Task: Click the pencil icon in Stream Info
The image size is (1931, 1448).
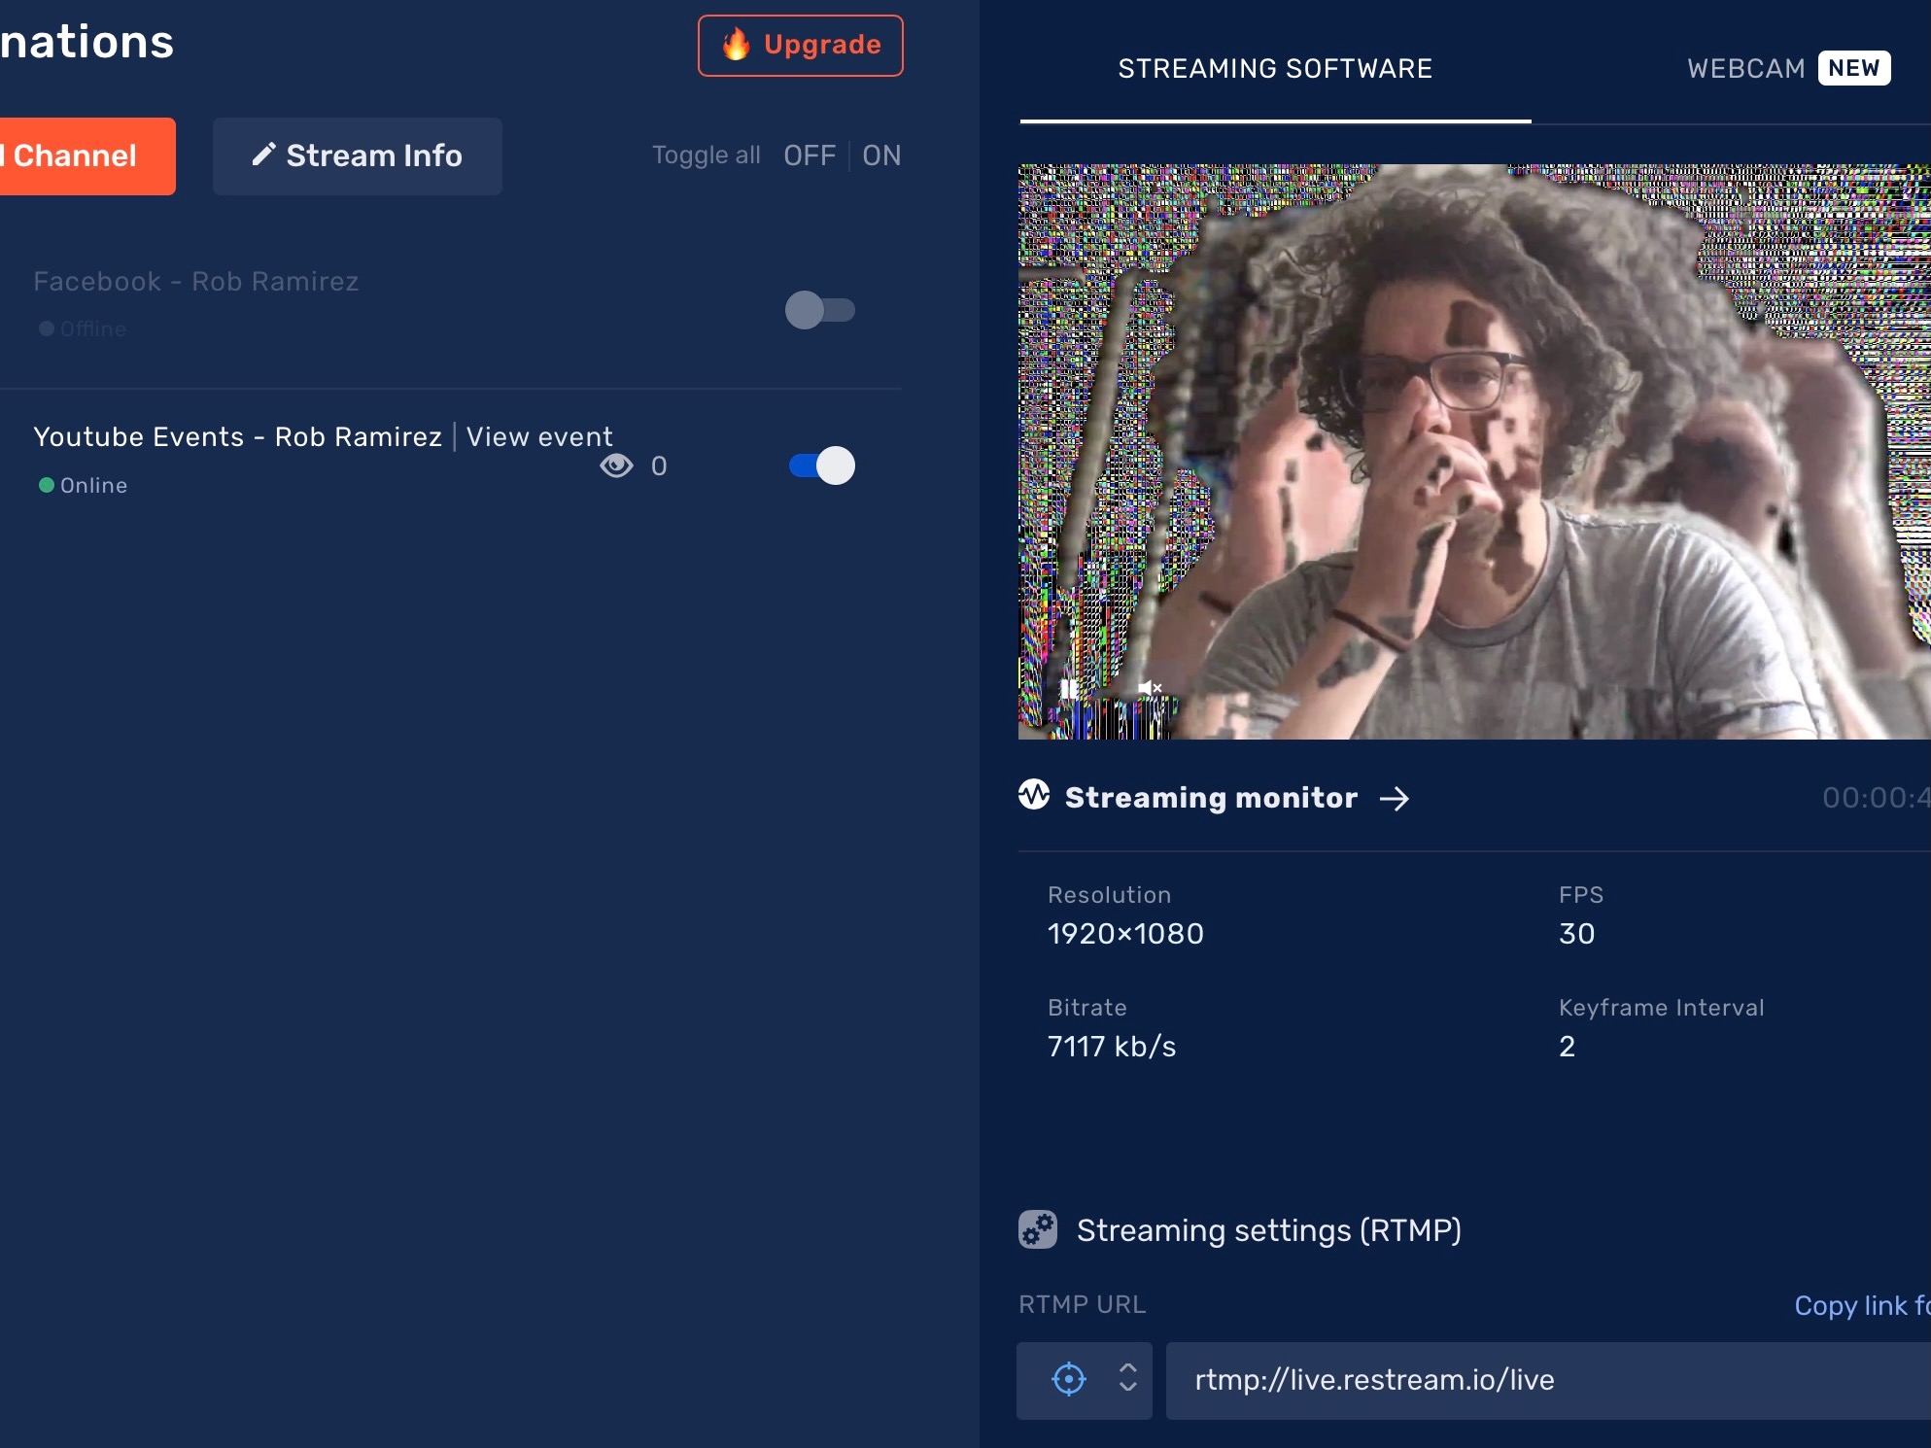Action: coord(263,155)
